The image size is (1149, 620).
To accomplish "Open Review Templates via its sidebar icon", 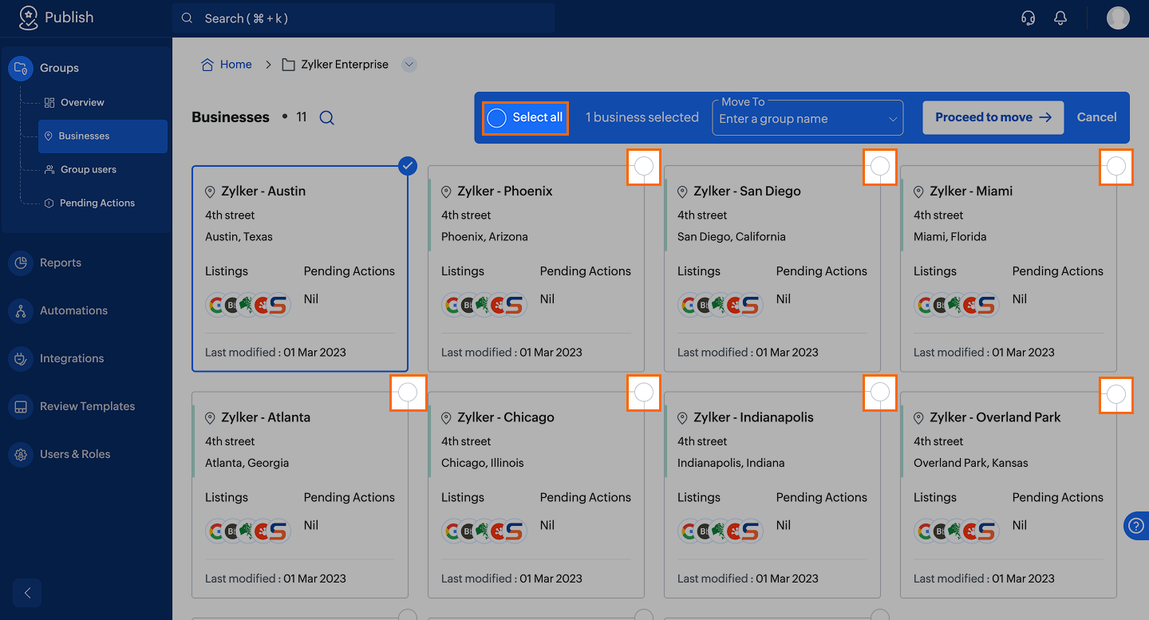I will (21, 406).
